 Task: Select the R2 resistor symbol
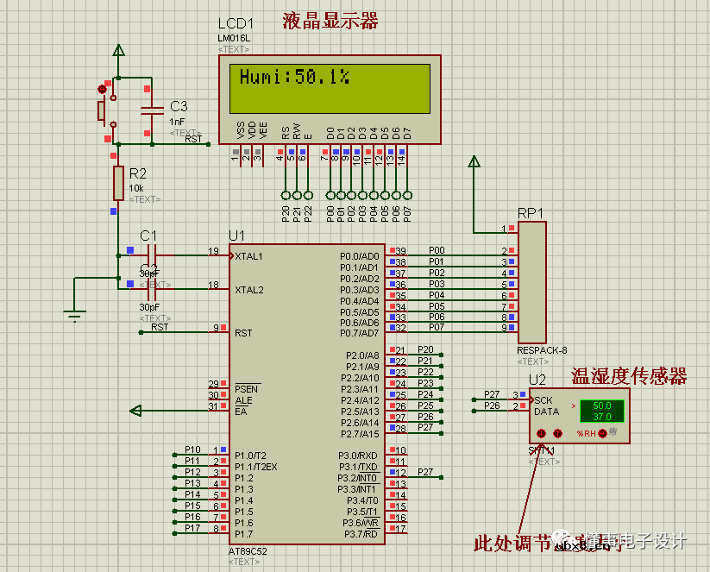[x=118, y=183]
